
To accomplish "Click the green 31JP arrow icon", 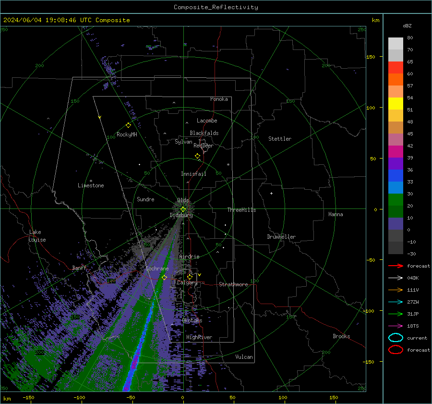I will (x=396, y=314).
